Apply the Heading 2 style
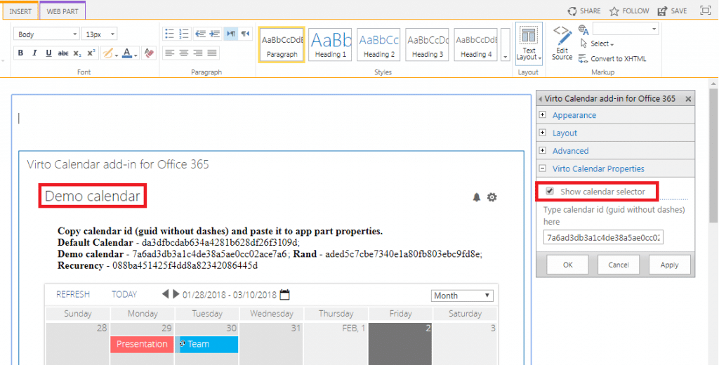Viewport: 719px width, 365px height. (x=378, y=44)
